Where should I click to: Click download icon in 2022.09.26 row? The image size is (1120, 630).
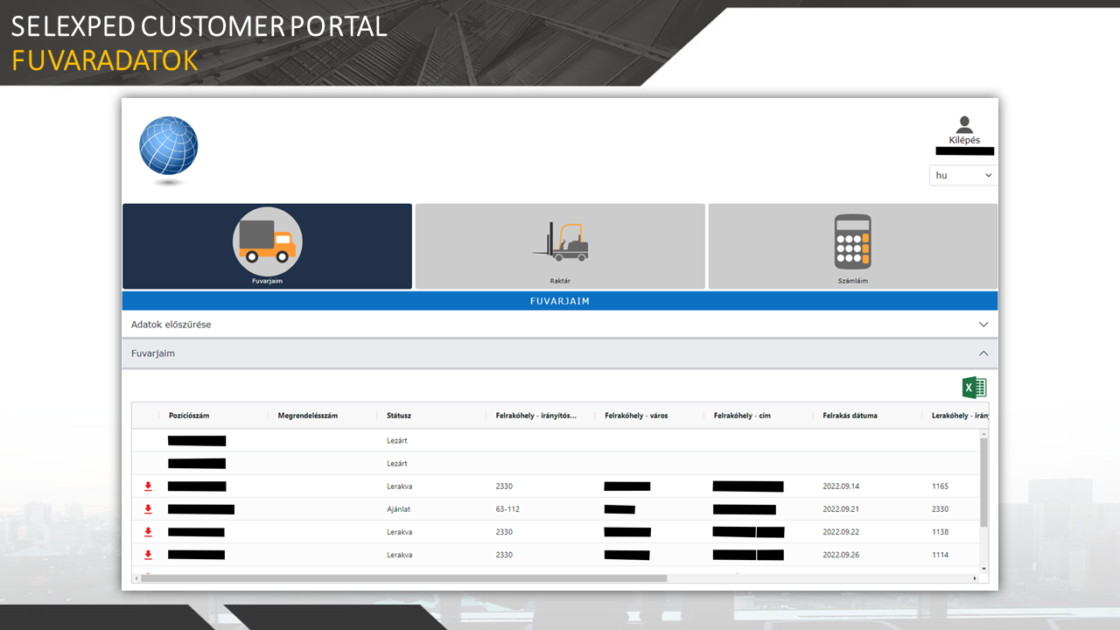(x=148, y=555)
